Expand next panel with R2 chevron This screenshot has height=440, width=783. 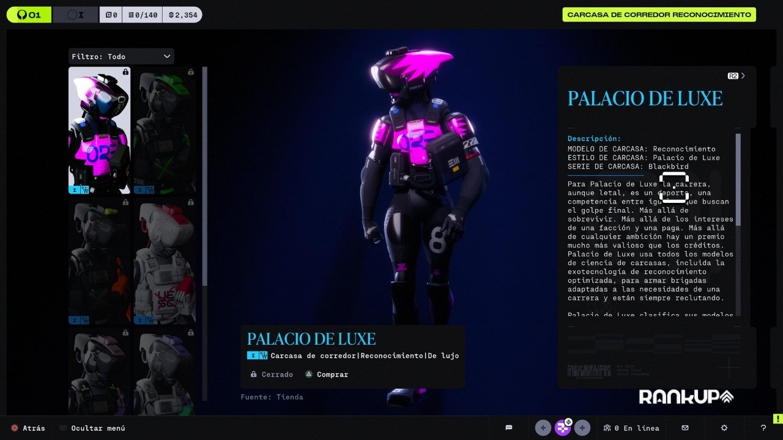click(x=737, y=76)
